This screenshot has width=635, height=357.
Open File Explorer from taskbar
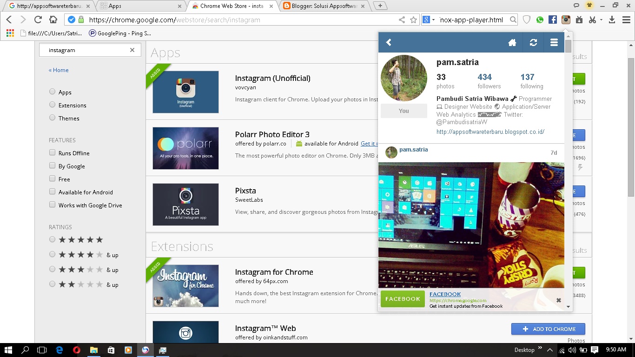tap(93, 350)
